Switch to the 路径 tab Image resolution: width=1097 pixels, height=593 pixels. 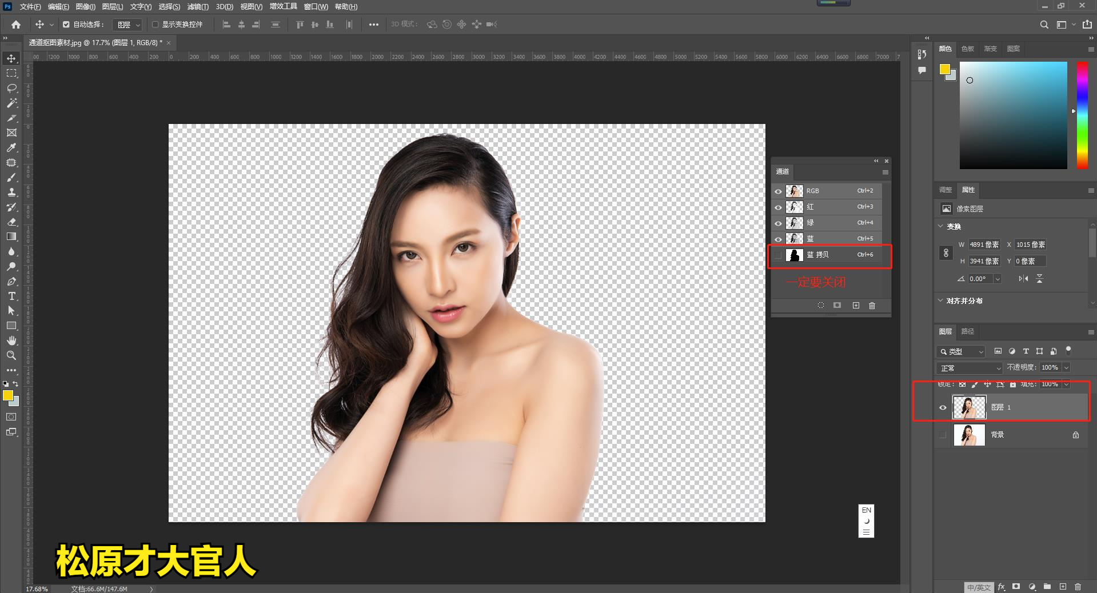[x=967, y=331]
